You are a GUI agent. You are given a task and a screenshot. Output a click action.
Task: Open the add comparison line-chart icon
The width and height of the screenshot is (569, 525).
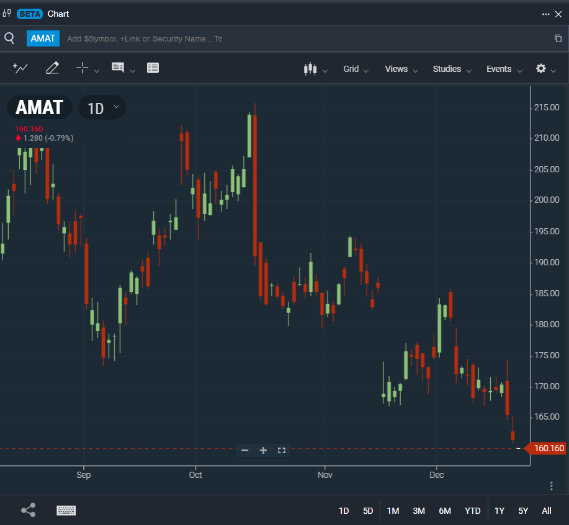[x=20, y=68]
